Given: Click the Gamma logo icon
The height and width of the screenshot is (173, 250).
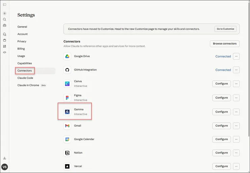Looking at the screenshot, I should (67, 112).
